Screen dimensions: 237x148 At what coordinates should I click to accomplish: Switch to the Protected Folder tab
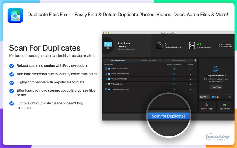tap(179, 61)
